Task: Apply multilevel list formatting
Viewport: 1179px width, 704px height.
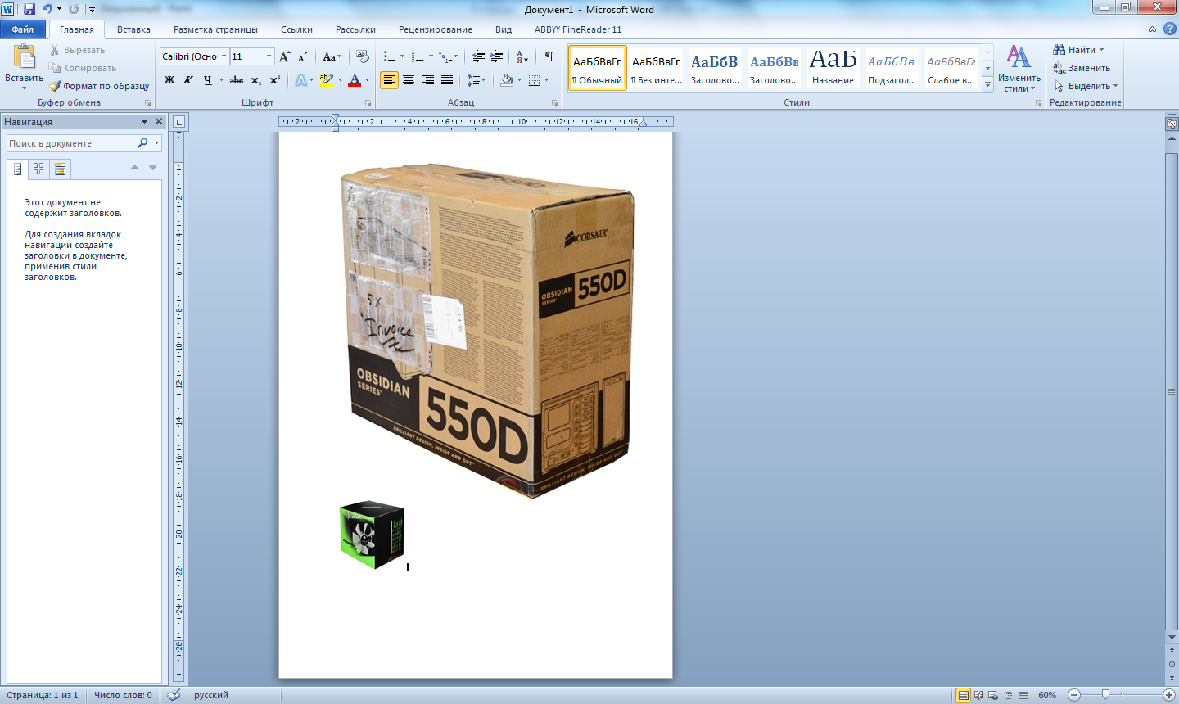Action: [x=445, y=56]
